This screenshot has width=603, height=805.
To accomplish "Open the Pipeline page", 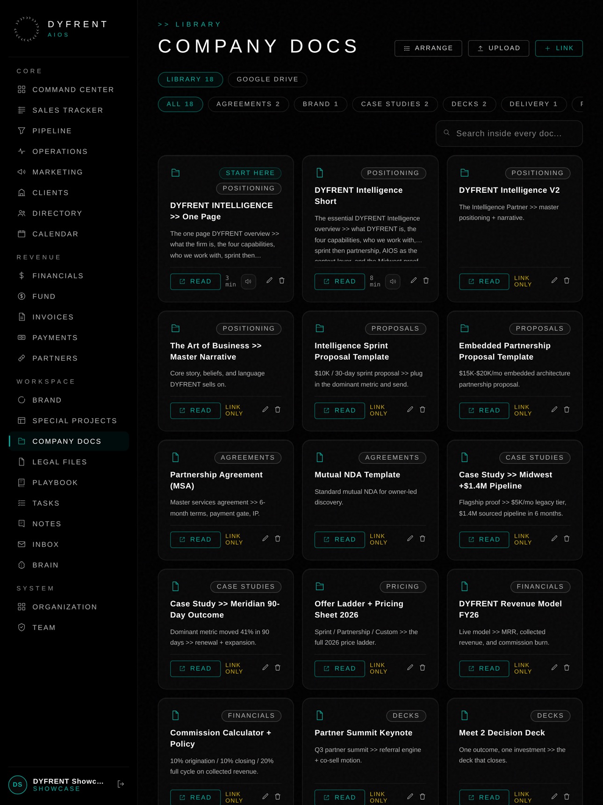I will [69, 131].
